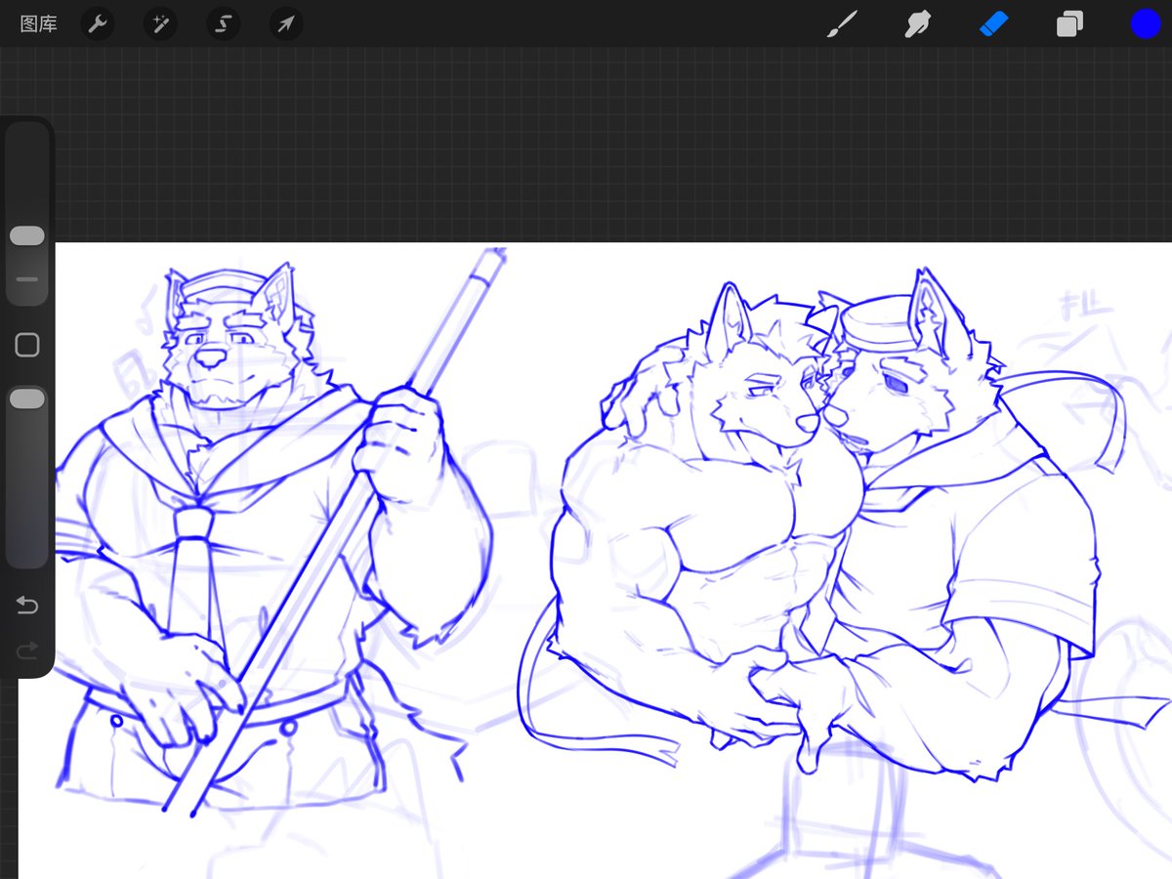Activate the Transform arrow tool

point(286,24)
